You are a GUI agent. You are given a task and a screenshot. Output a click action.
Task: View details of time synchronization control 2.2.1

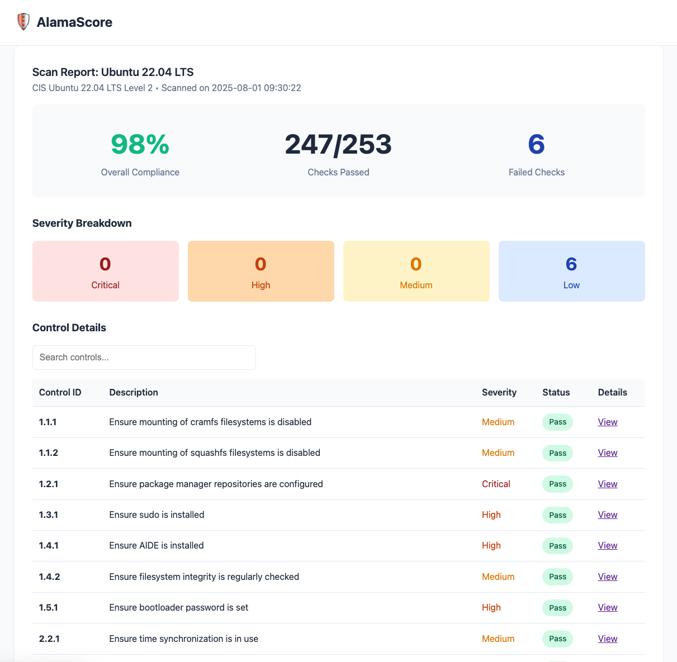[x=608, y=639]
